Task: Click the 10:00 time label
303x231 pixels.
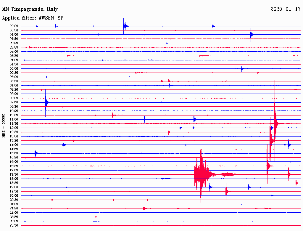Action: tap(14, 111)
